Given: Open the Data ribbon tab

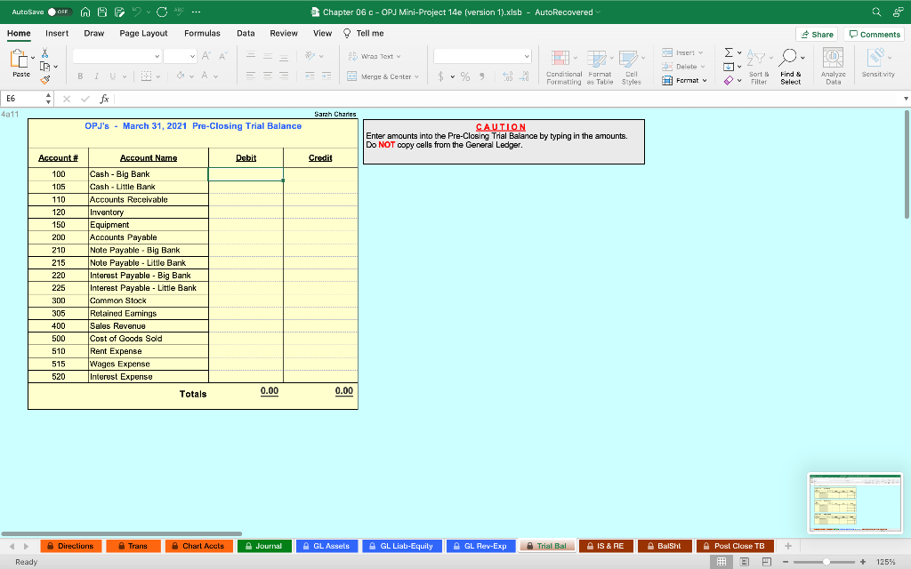Looking at the screenshot, I should click(x=246, y=34).
